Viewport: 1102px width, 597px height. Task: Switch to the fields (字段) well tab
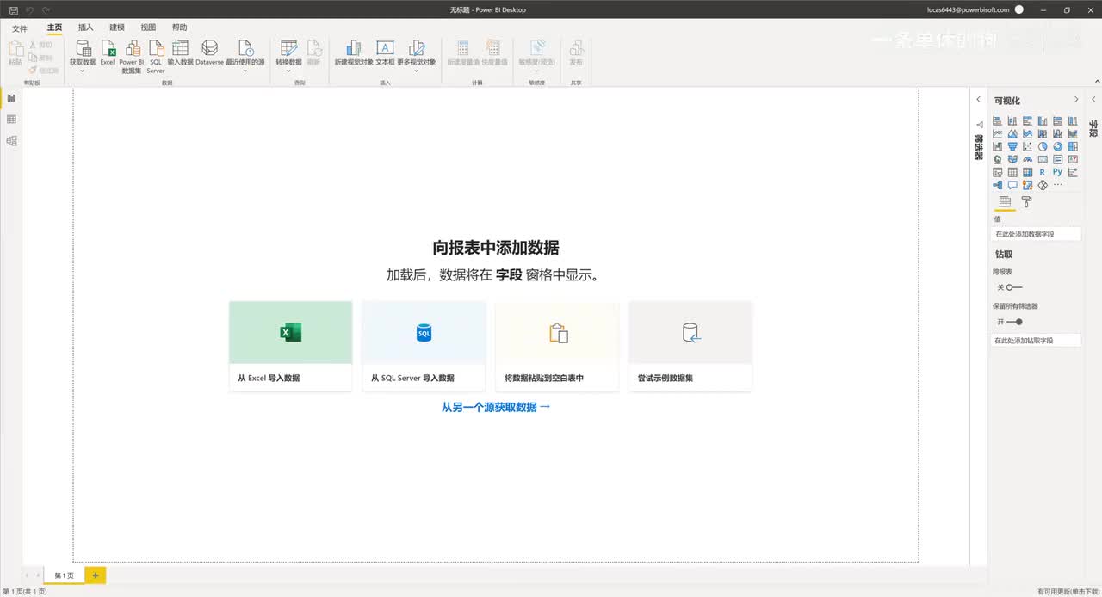click(1004, 202)
